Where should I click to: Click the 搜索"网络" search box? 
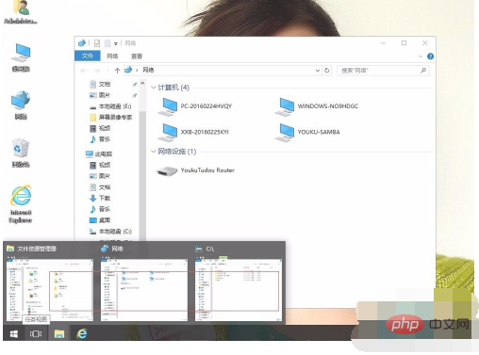(x=383, y=71)
